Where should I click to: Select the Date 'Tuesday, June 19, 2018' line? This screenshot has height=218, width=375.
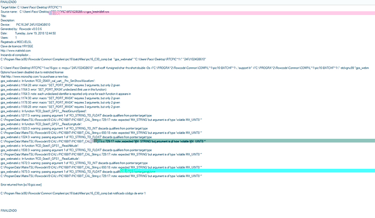(28, 33)
